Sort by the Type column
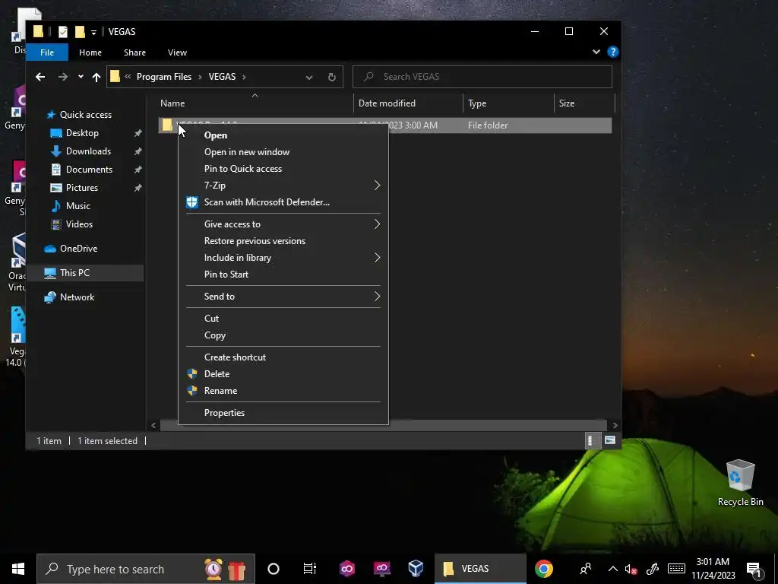 tap(508, 103)
